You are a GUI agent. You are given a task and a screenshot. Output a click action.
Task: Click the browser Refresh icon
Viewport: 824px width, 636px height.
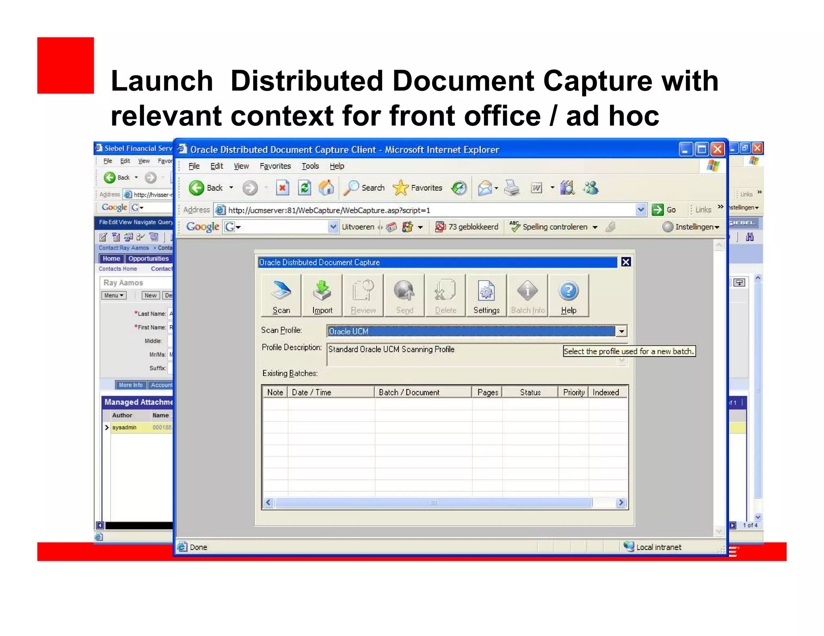click(x=305, y=188)
